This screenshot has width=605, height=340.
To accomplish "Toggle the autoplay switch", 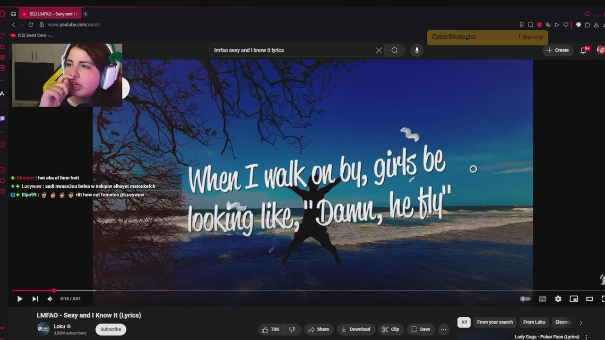I will [x=525, y=299].
